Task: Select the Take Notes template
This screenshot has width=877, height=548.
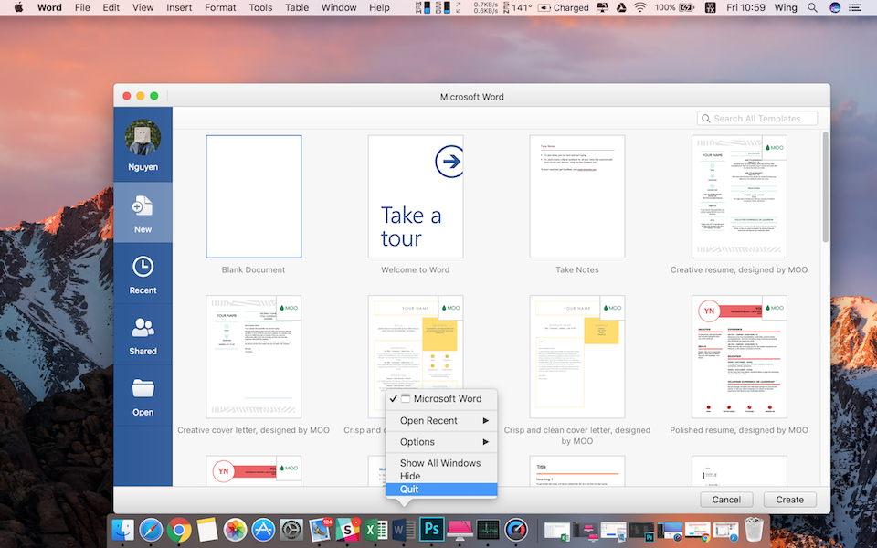Action: [x=577, y=196]
